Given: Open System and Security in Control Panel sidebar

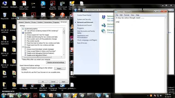Looking at the screenshot, I should pos(84,19).
